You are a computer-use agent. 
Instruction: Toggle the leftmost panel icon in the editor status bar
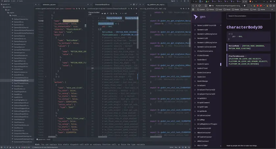(2, 147)
